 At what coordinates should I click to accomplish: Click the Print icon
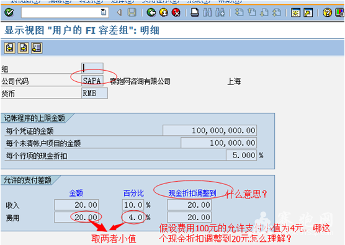[195, 12]
